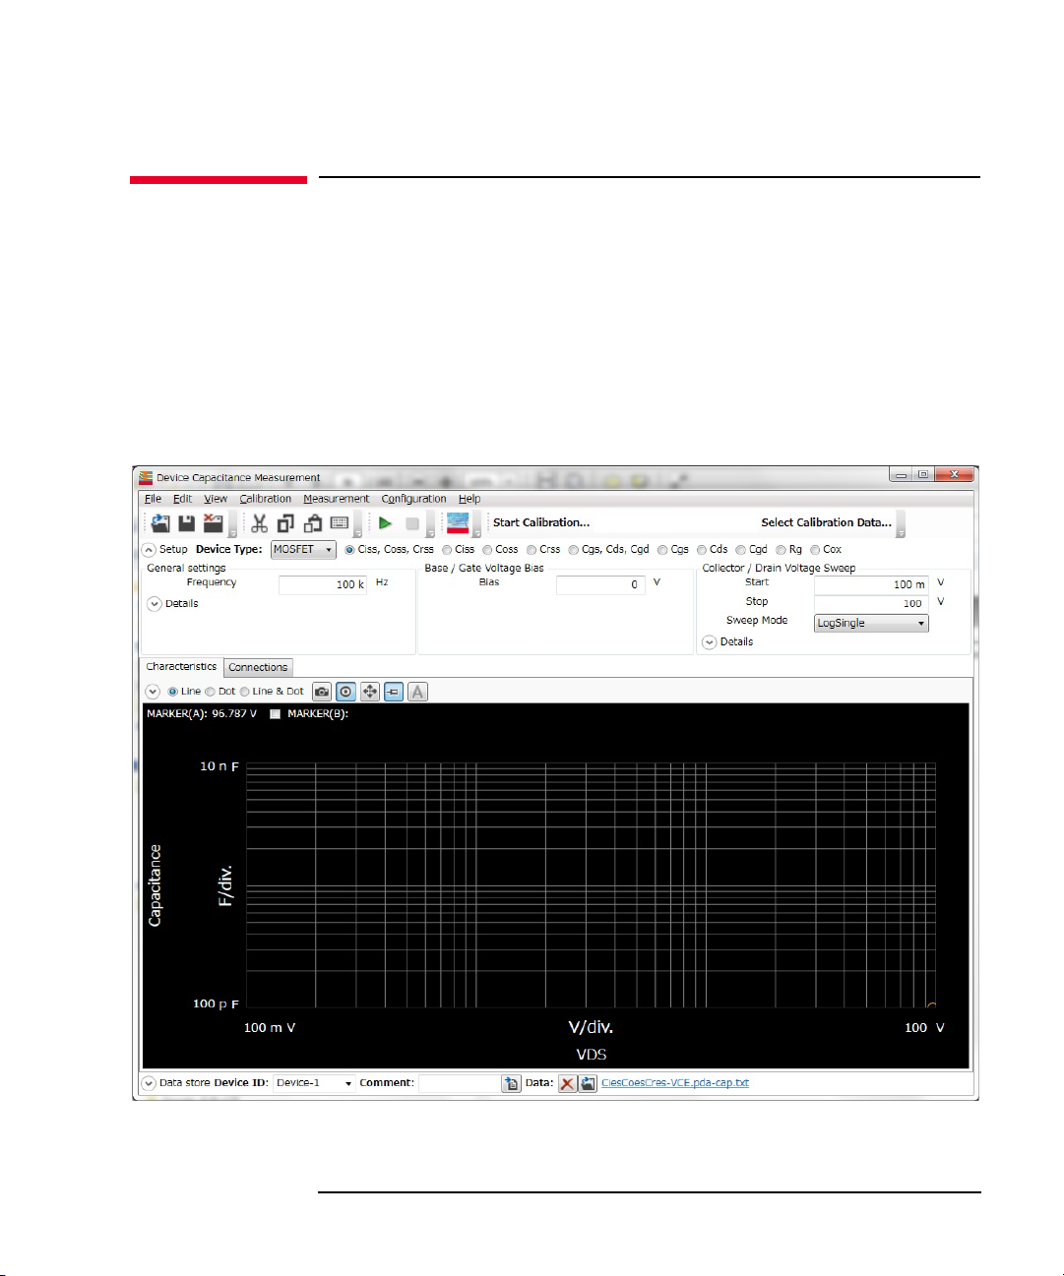
Task: Collapse the Setup section
Action: (149, 550)
